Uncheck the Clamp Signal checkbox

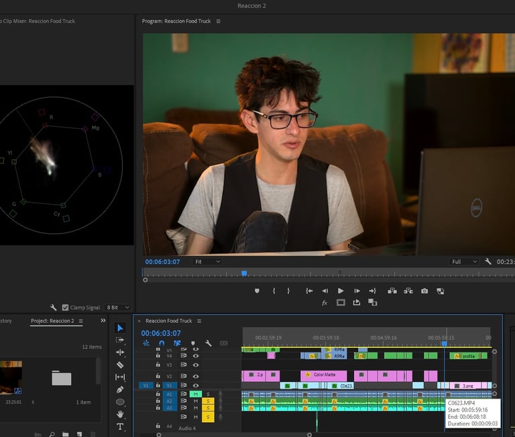pos(65,307)
